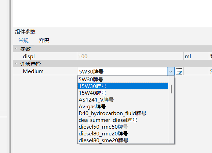Select 5W30牌号 in the dropdown list

tap(123, 79)
